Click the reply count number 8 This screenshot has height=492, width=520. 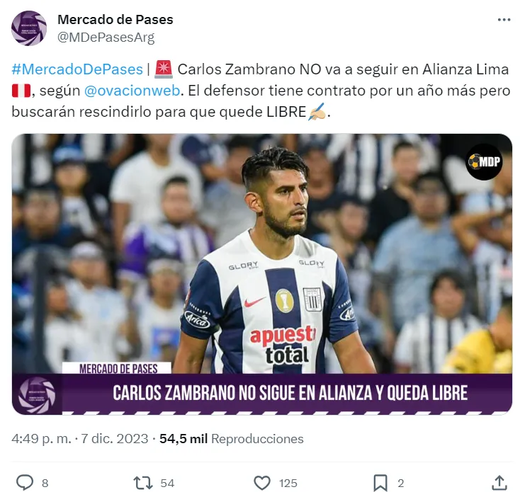tap(45, 483)
